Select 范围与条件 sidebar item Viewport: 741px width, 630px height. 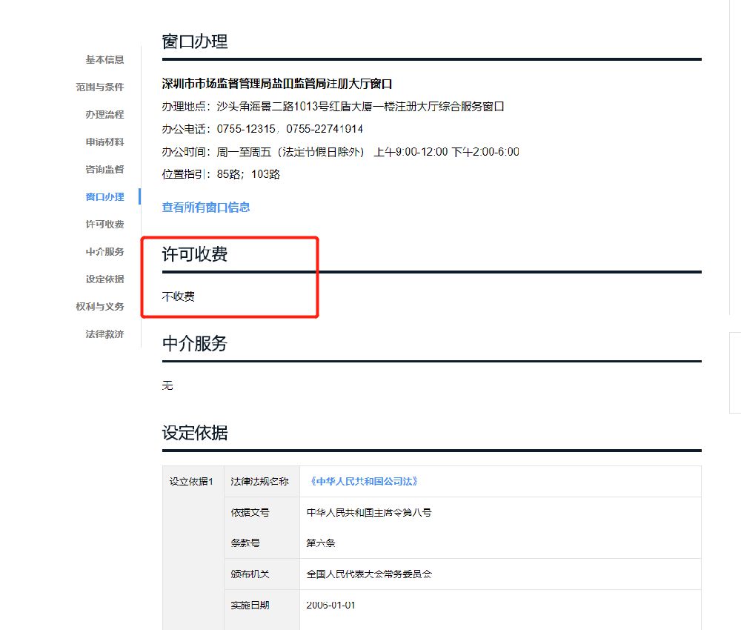coord(99,87)
